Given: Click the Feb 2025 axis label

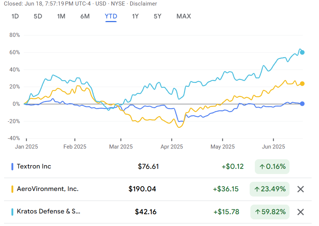Looking at the screenshot, I should 75,147.
